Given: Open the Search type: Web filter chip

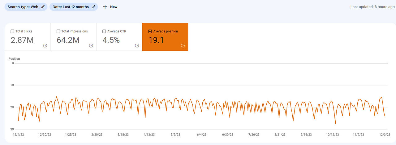Looking at the screenshot, I should tap(26, 7).
